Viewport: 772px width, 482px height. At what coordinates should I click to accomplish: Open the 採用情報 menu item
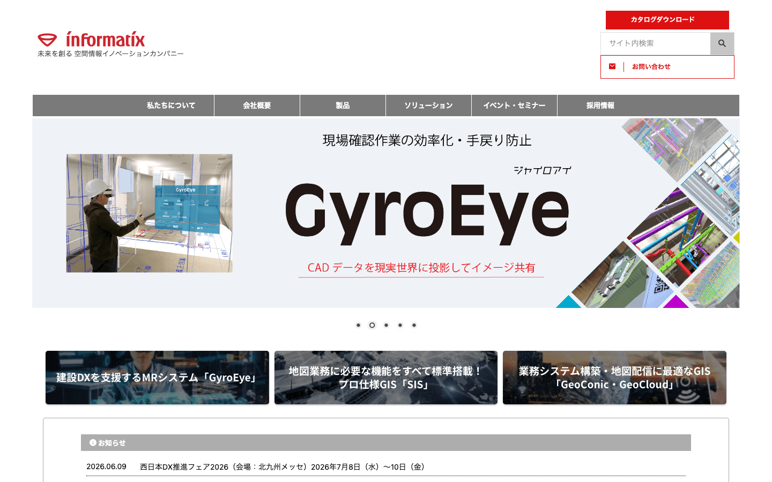point(600,106)
